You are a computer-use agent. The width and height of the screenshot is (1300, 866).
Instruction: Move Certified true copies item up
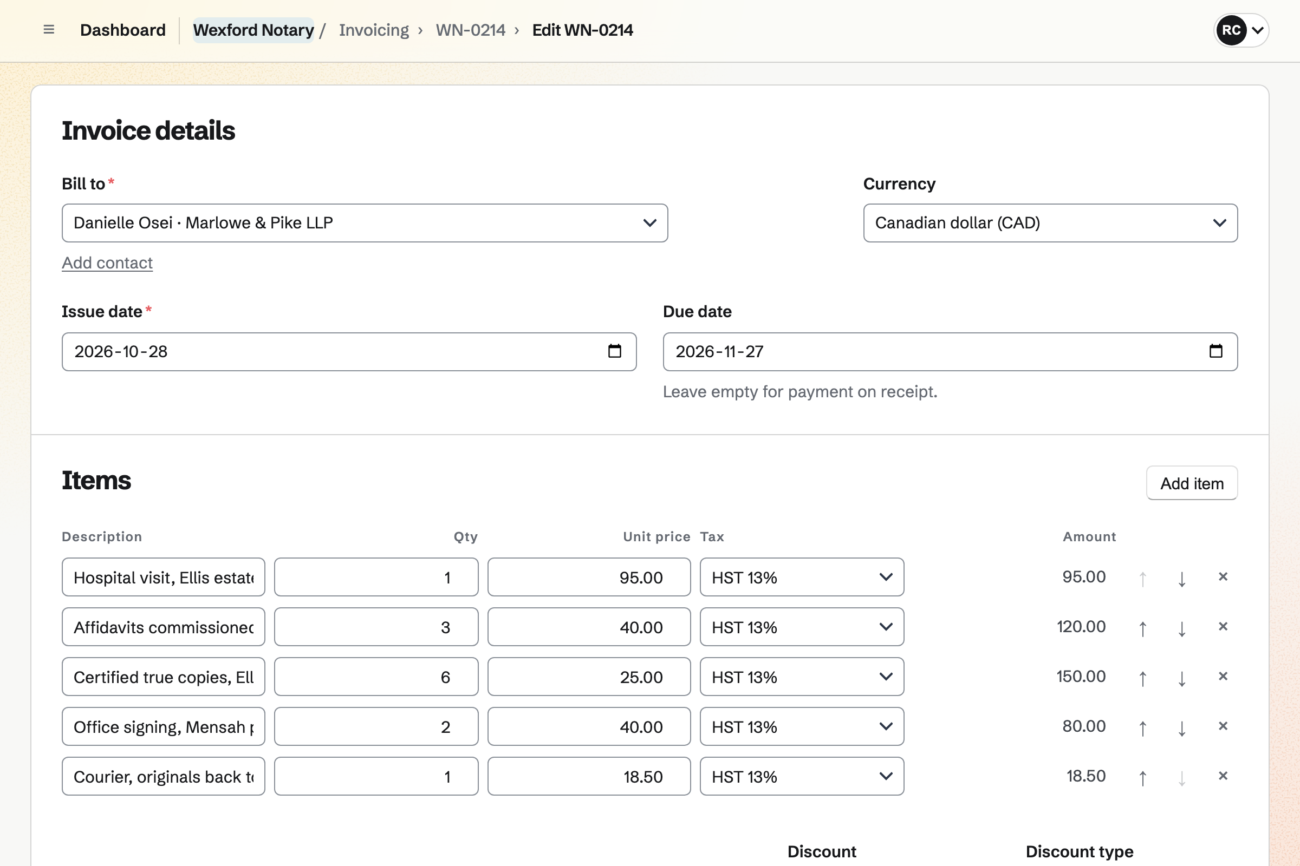pyautogui.click(x=1142, y=678)
